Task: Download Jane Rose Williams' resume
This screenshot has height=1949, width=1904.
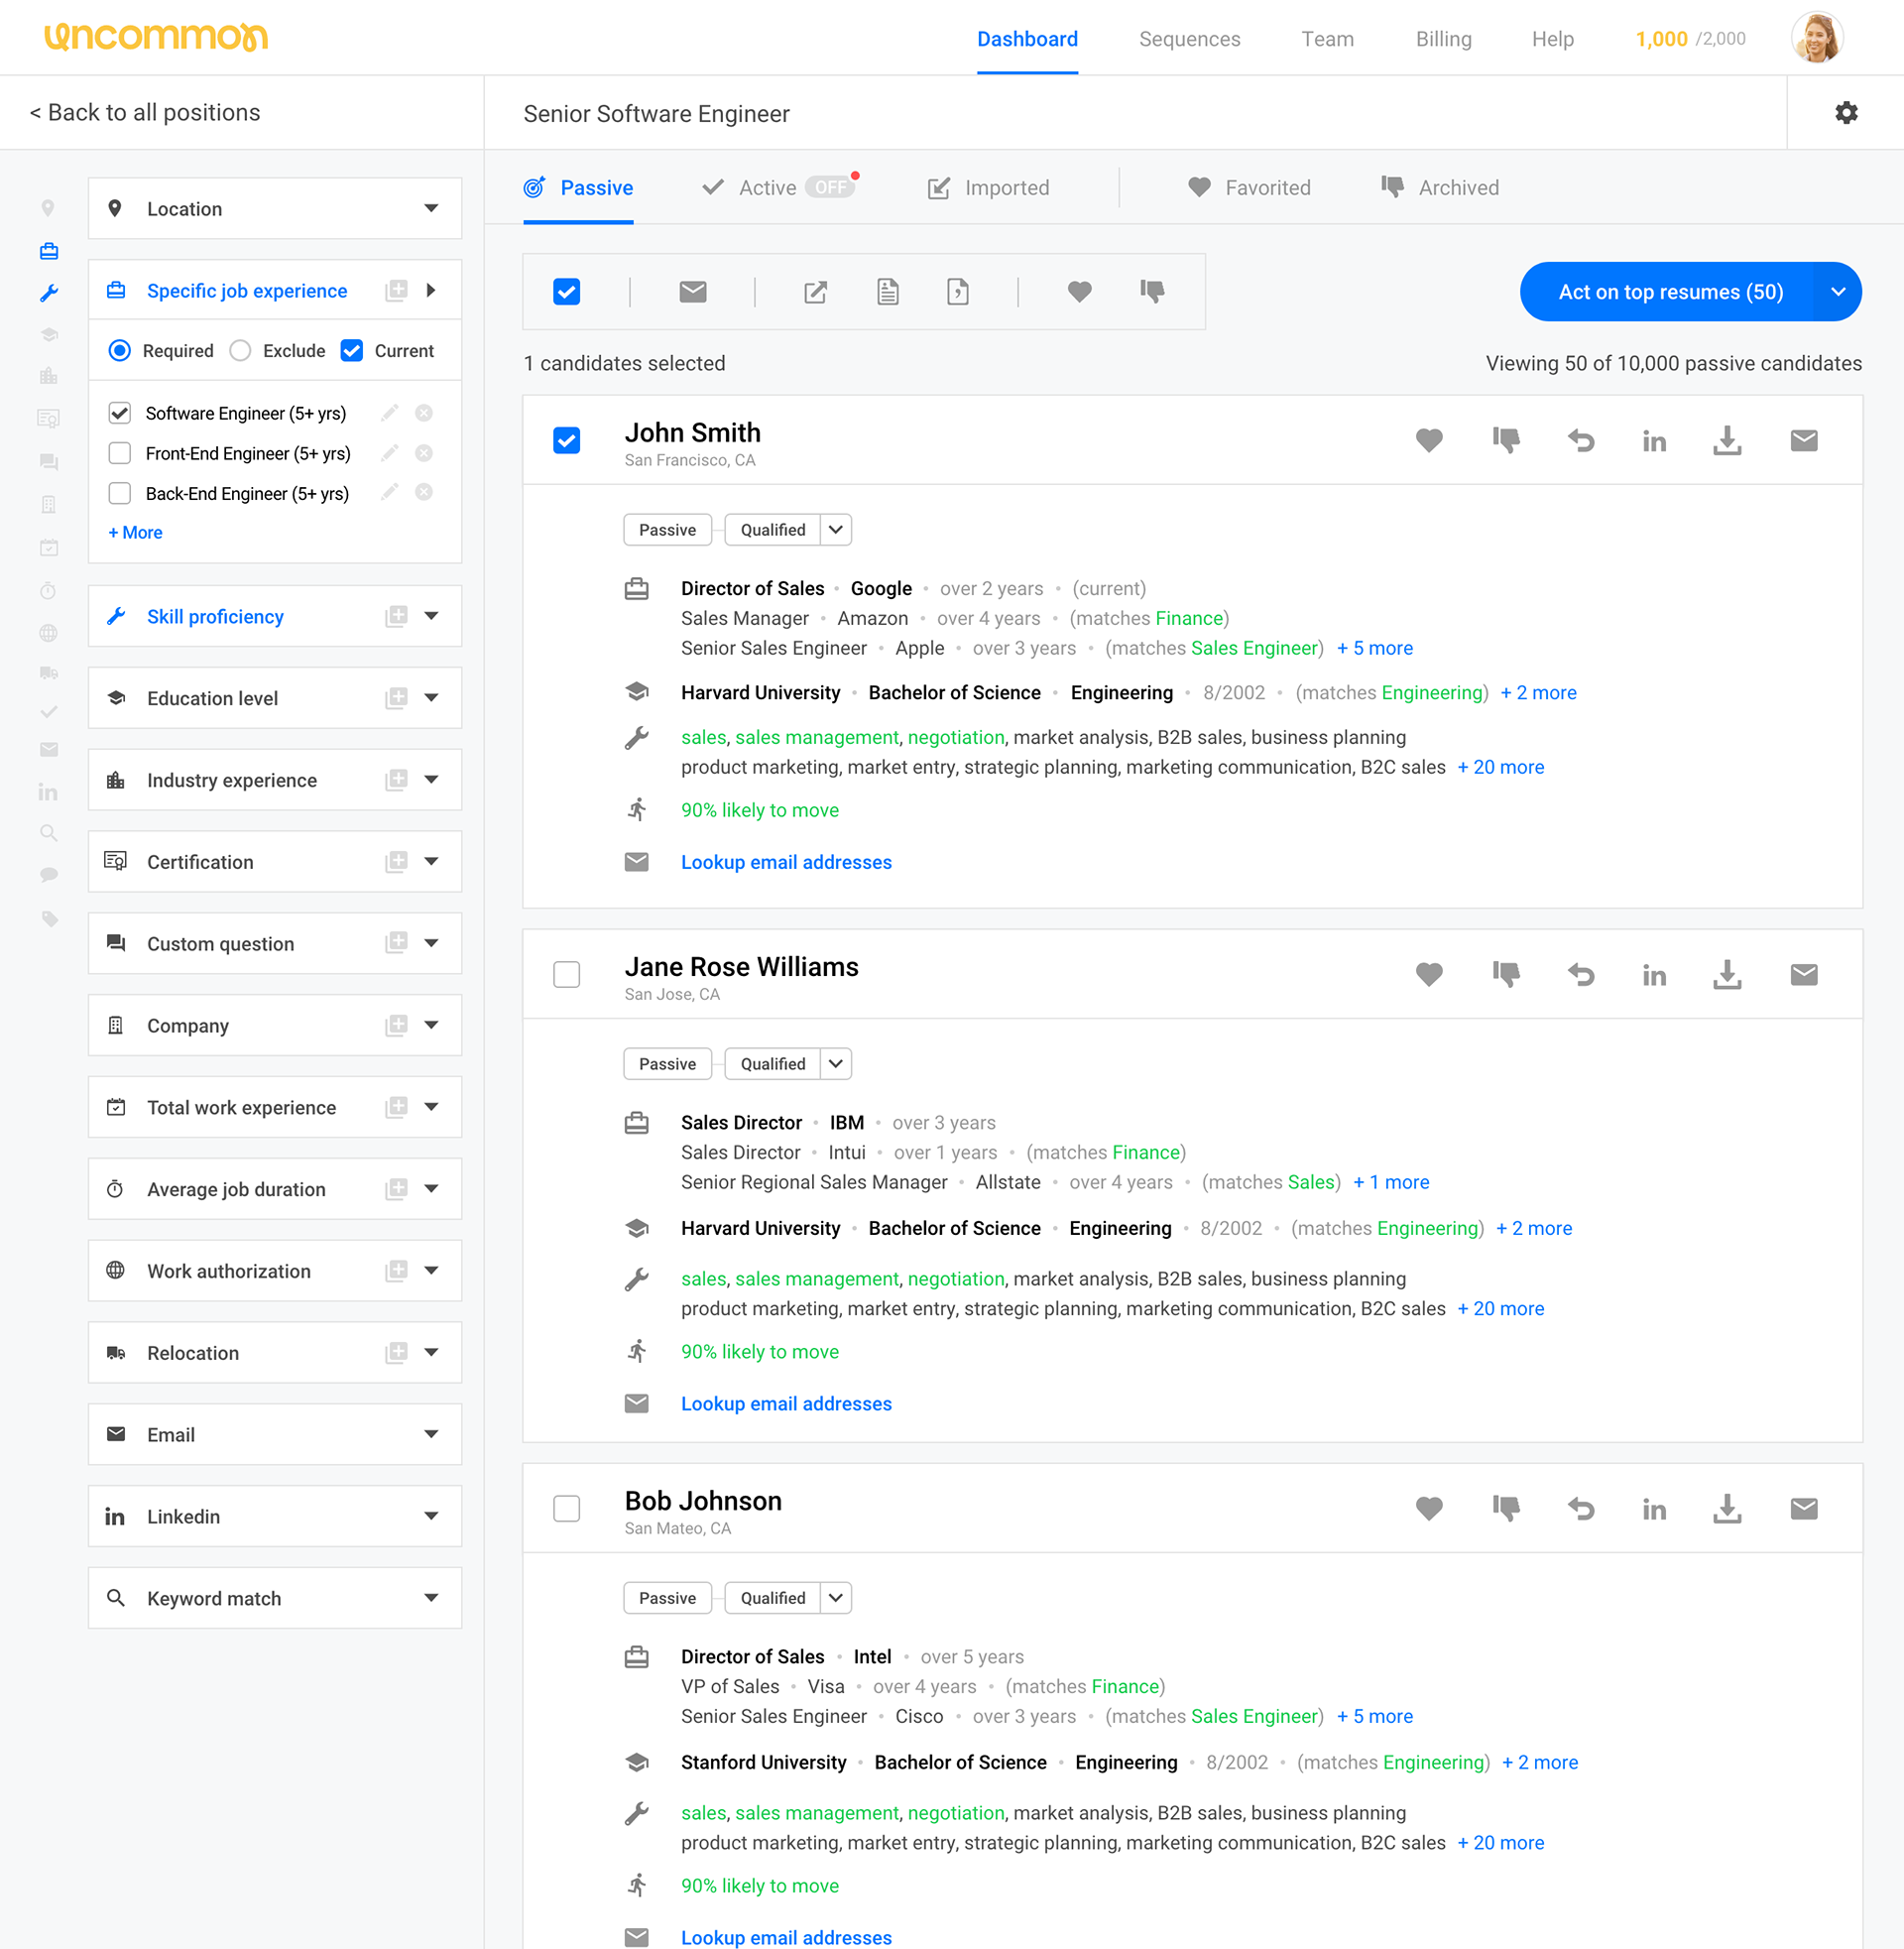Action: [1727, 974]
